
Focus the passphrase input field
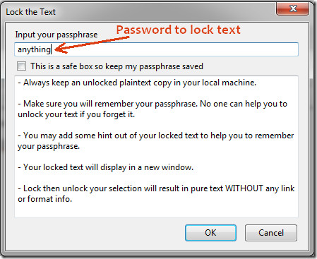(156, 49)
